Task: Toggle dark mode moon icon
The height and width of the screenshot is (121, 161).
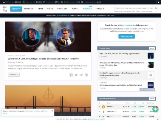Action: [159, 2]
